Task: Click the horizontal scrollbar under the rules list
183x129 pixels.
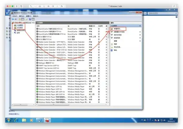Action: [x=71, y=104]
